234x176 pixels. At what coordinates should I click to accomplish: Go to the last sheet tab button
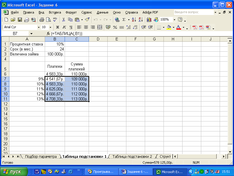click(x=18, y=157)
